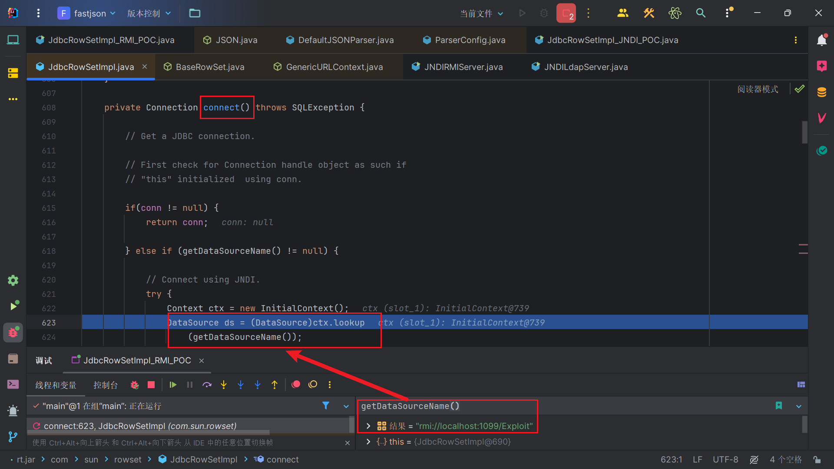Open the Notifications bell
This screenshot has height=469, width=834.
pos(821,40)
